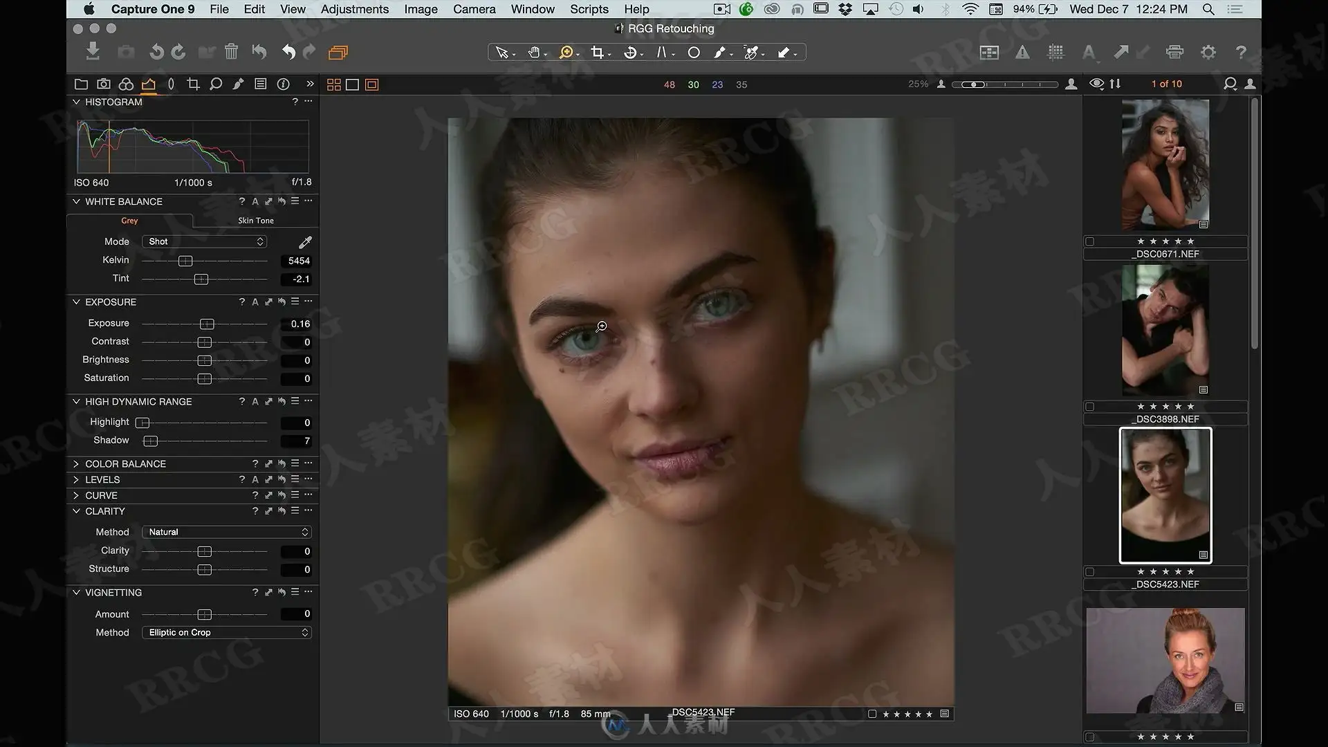
Task: Click the trash delete icon
Action: [x=232, y=52]
